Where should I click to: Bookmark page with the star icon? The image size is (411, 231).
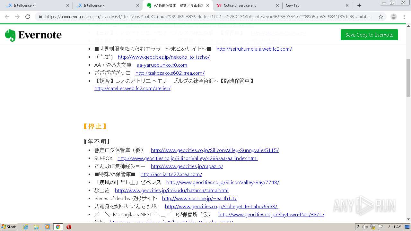[381, 17]
